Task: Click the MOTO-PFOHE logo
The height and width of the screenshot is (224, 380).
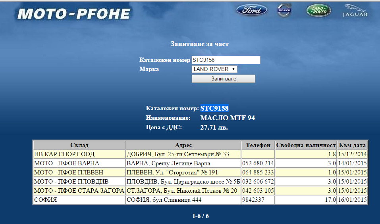Action: click(x=74, y=14)
